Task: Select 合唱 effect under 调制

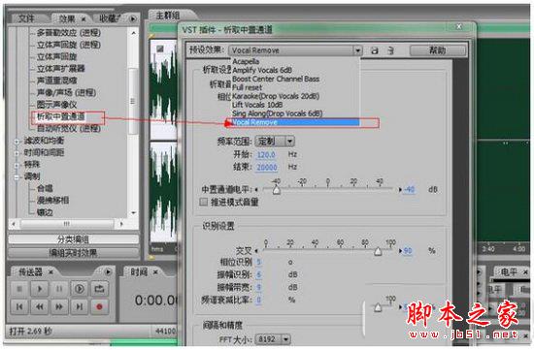Action: coord(45,188)
